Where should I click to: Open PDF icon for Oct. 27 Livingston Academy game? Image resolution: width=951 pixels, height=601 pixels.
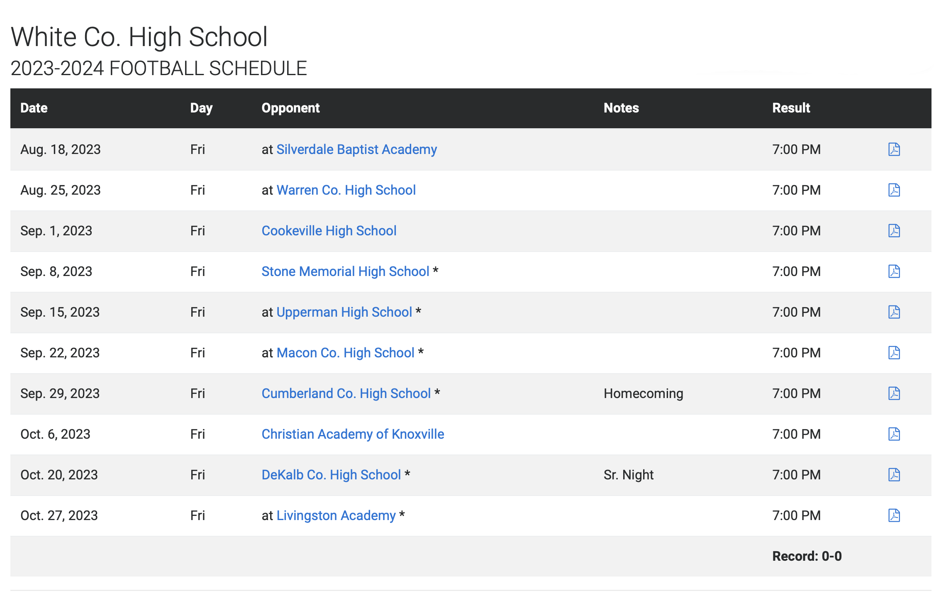894,515
